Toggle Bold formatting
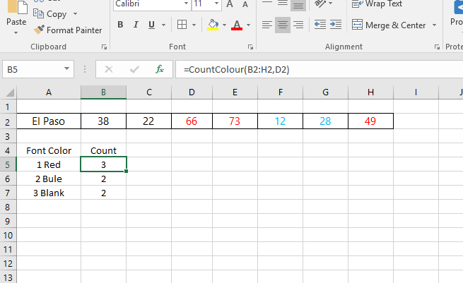Image resolution: width=463 pixels, height=283 pixels. (x=120, y=25)
